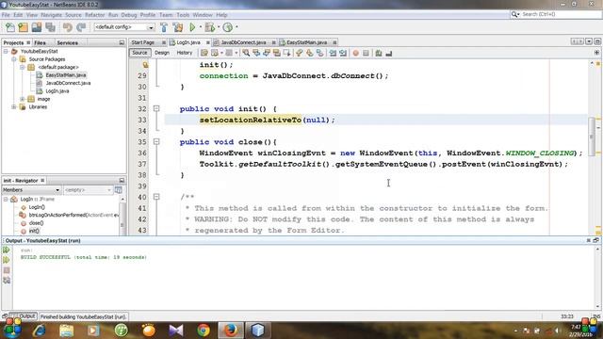Image resolution: width=603 pixels, height=339 pixels.
Task: Expand the Libraries tree node
Action: click(x=14, y=106)
